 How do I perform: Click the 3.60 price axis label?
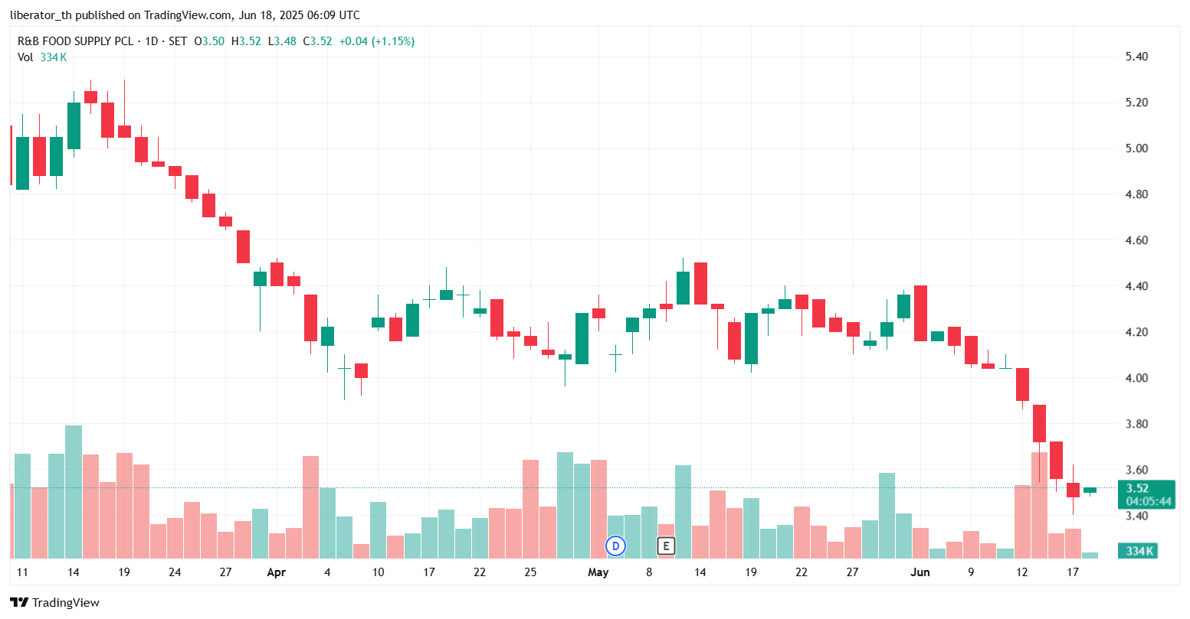click(x=1136, y=470)
